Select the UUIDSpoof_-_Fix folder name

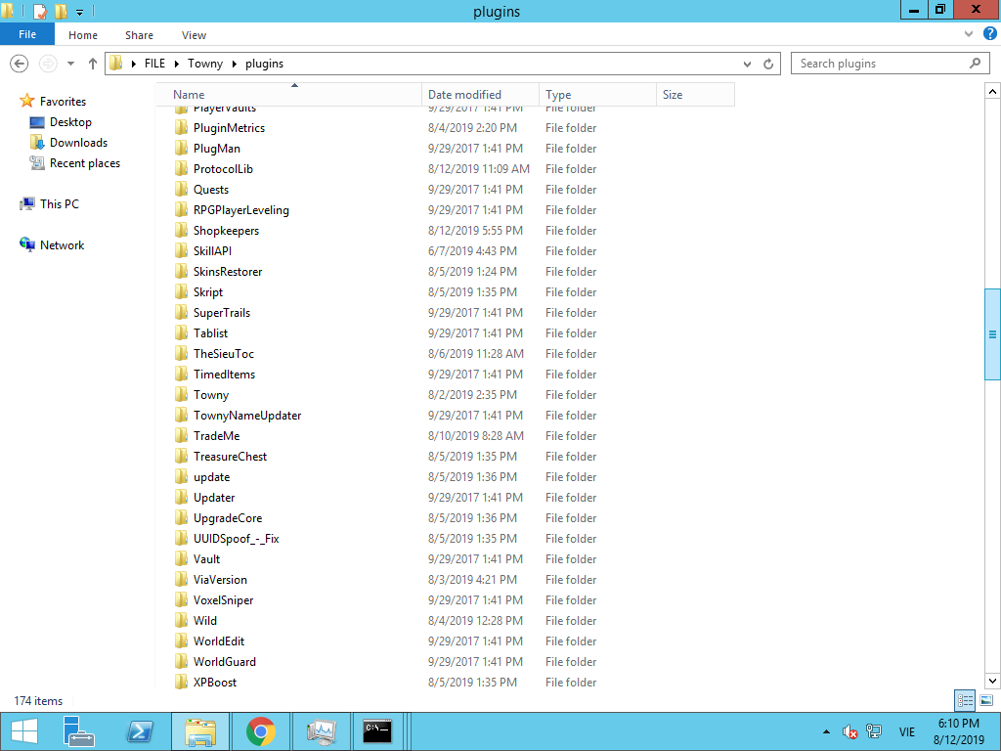click(x=237, y=539)
